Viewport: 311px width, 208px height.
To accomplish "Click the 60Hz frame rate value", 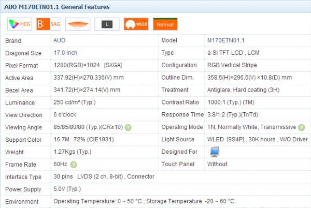I will [x=60, y=164].
